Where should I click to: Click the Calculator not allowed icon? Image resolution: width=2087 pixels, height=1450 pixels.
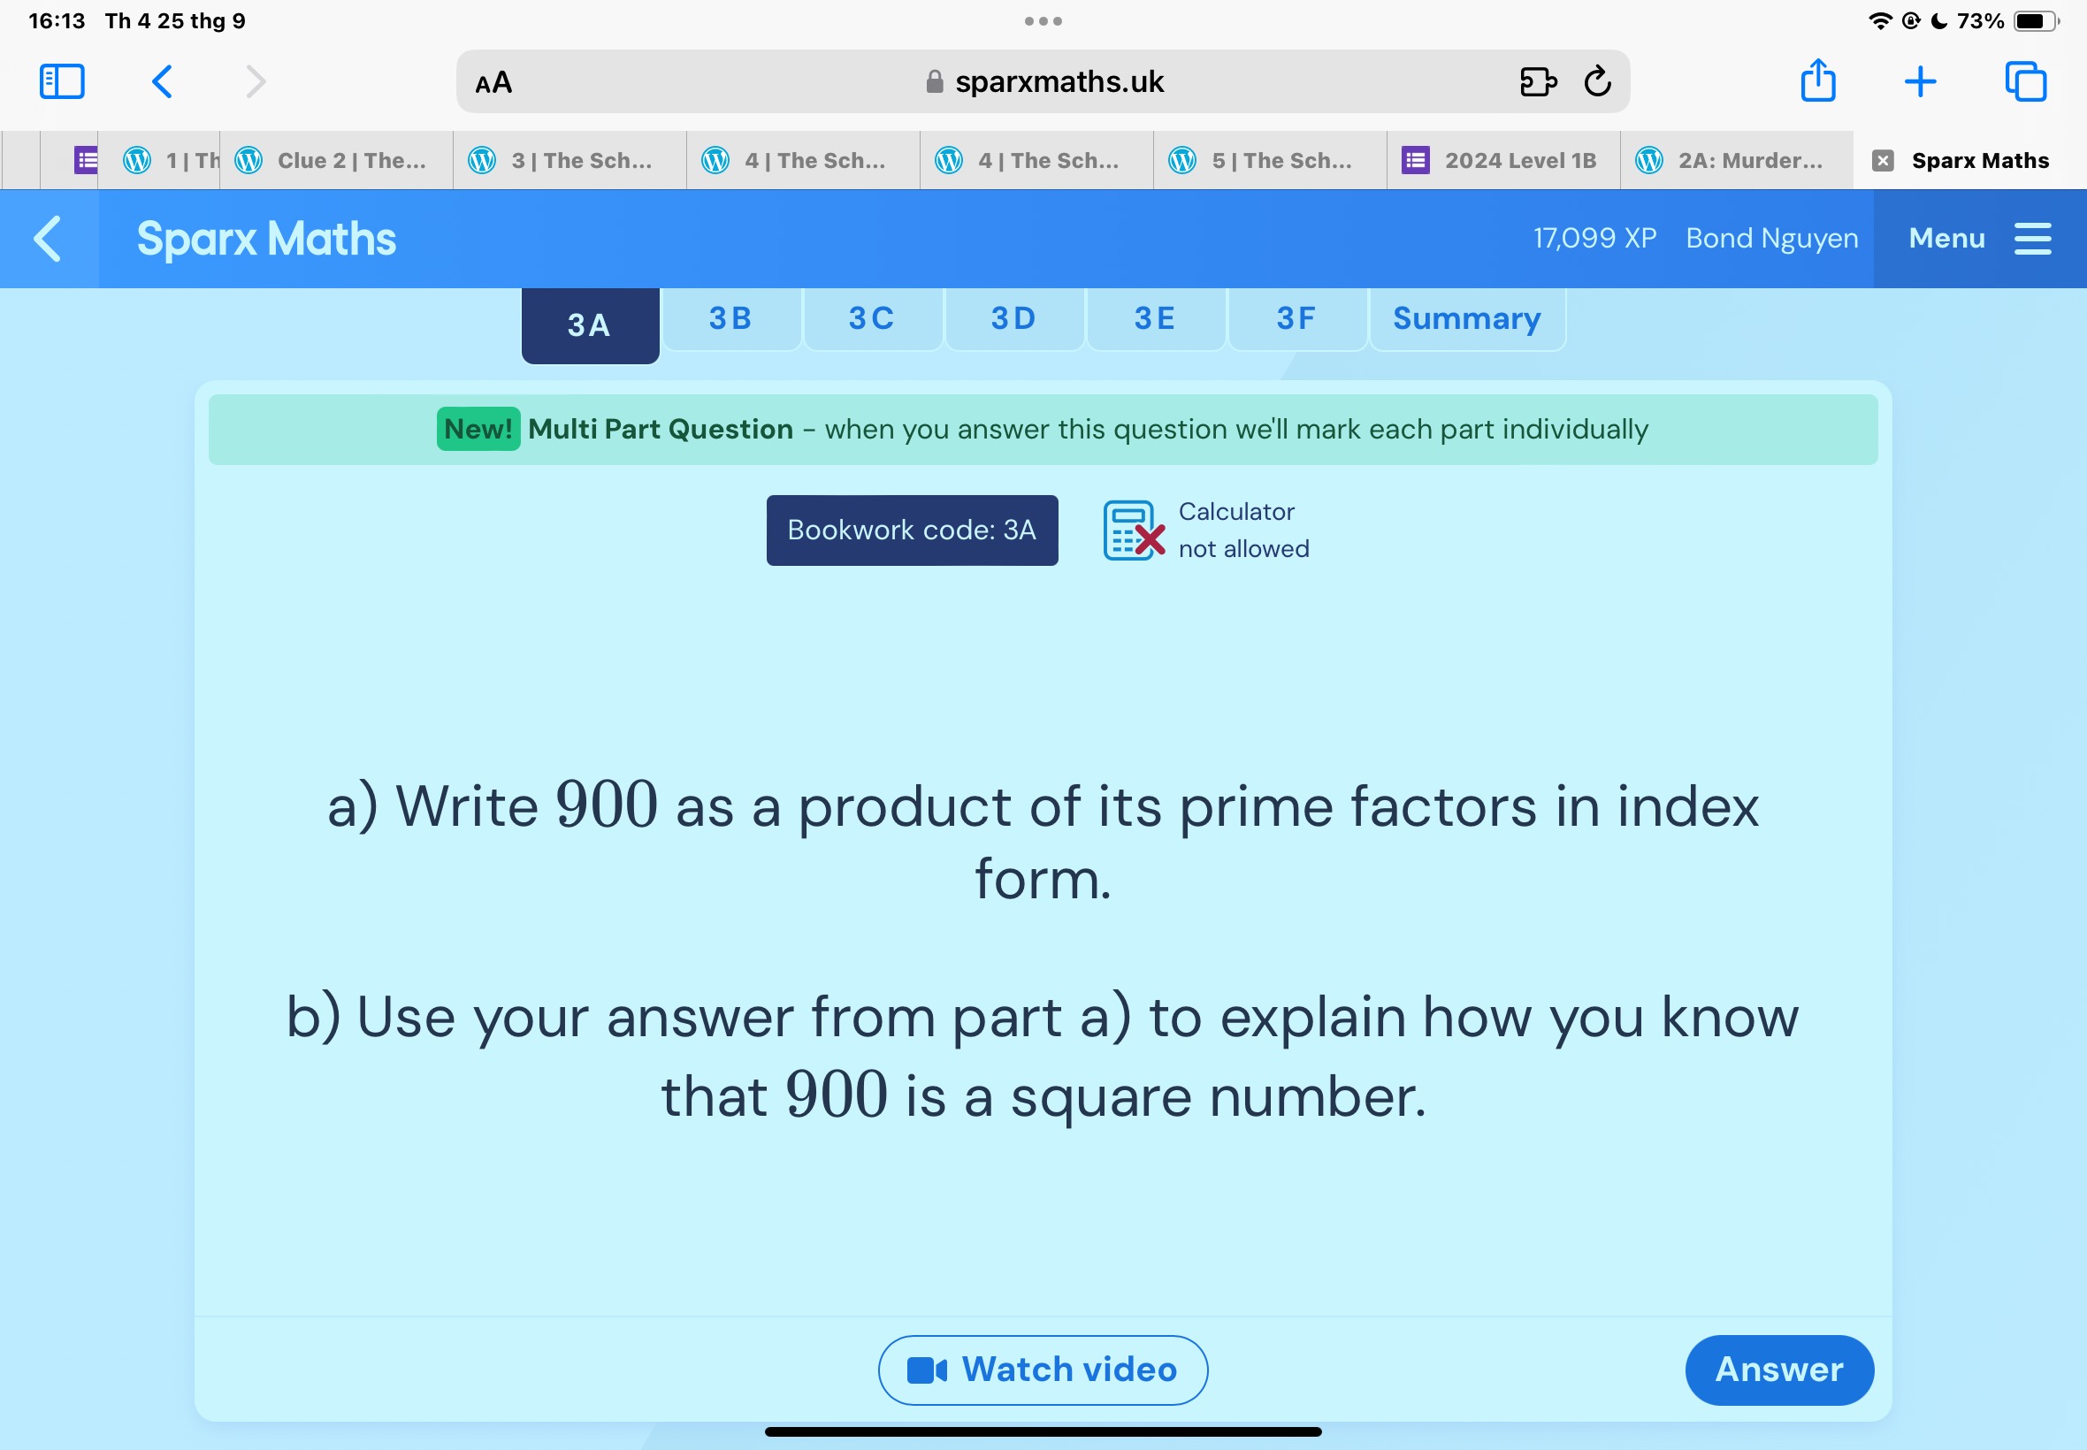pyautogui.click(x=1134, y=528)
